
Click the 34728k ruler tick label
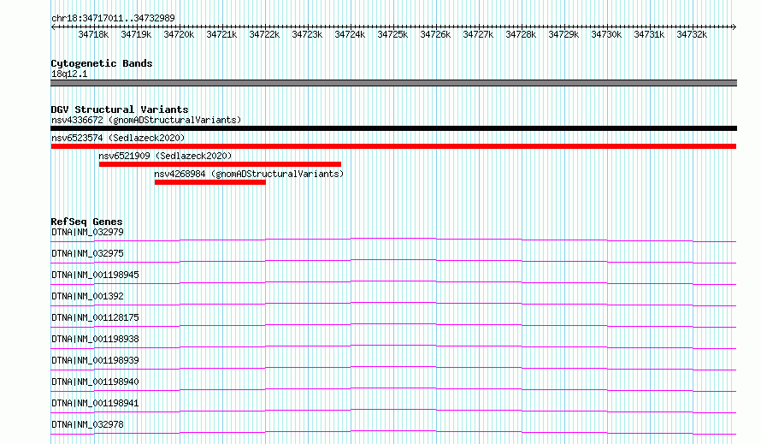point(520,34)
